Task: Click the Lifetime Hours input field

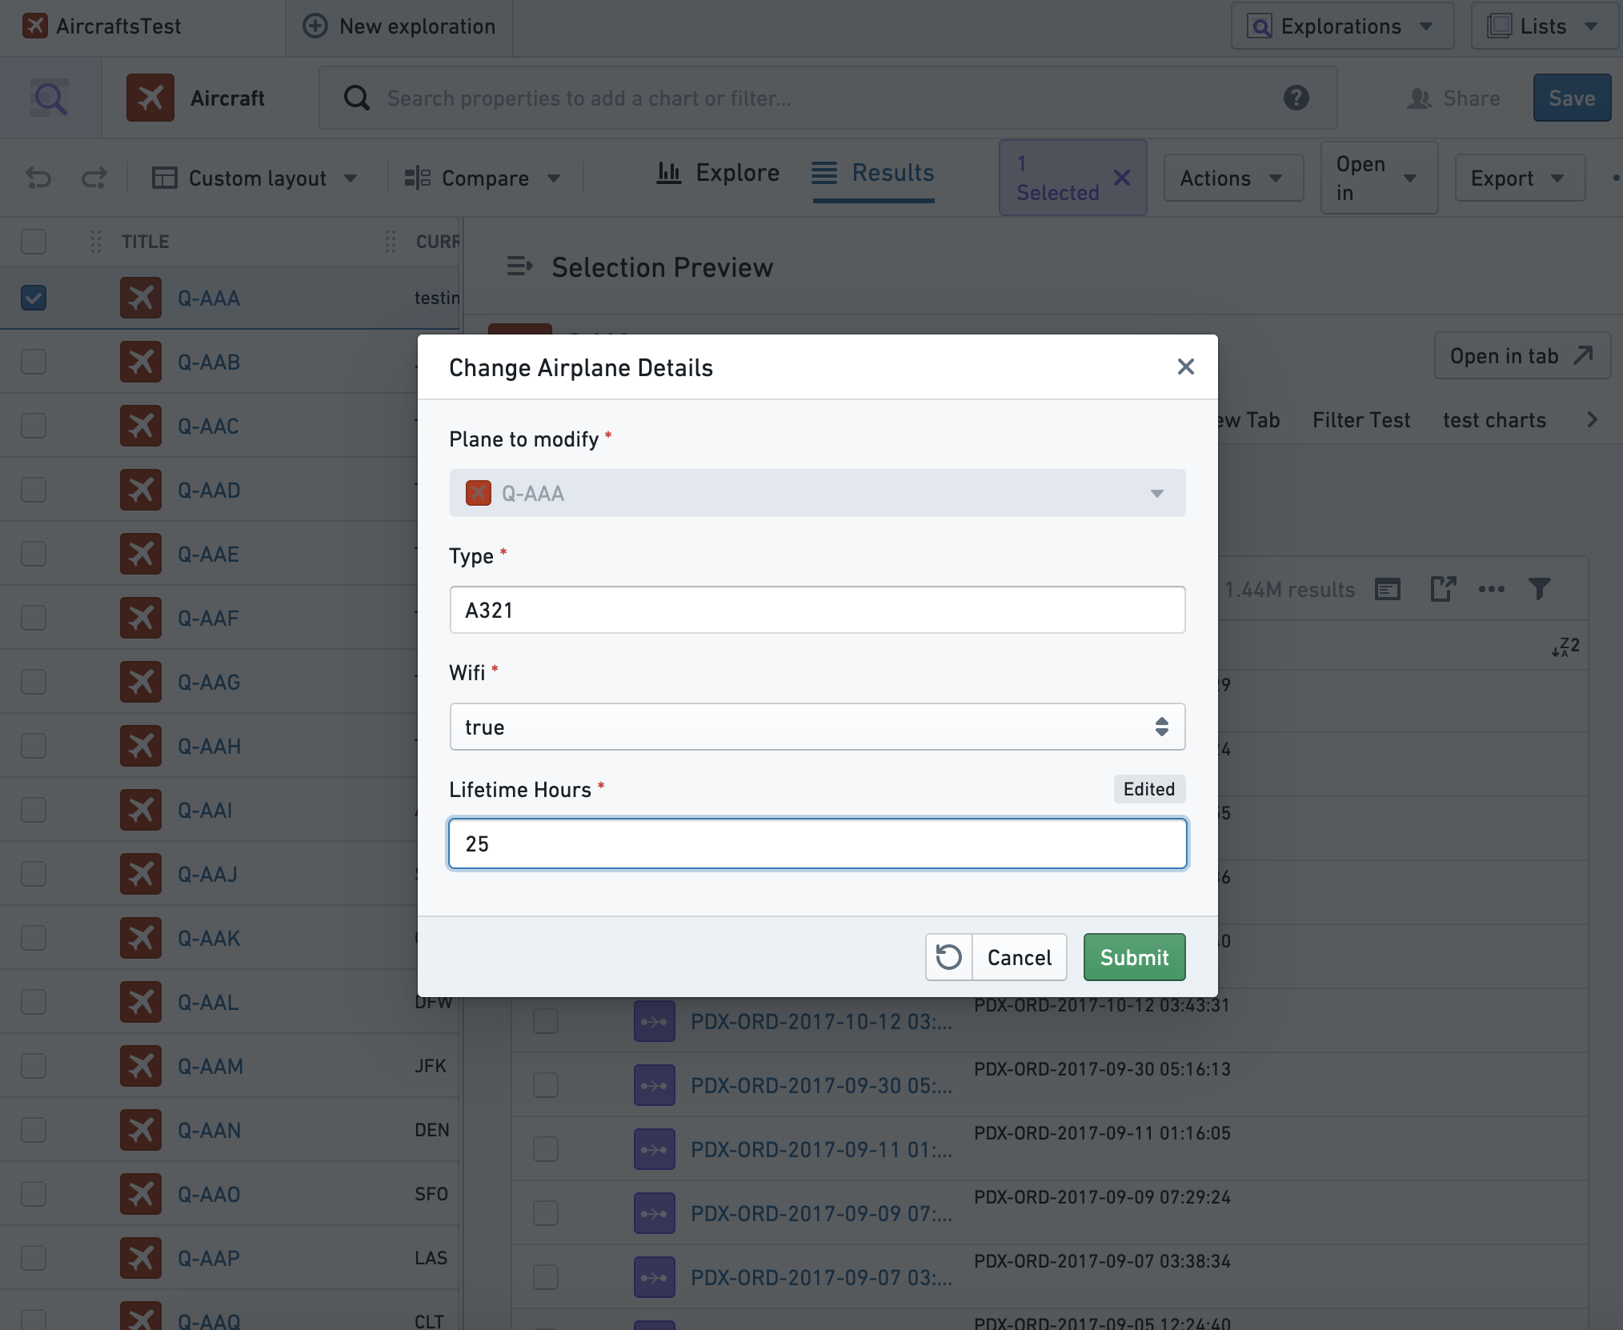Action: (817, 843)
